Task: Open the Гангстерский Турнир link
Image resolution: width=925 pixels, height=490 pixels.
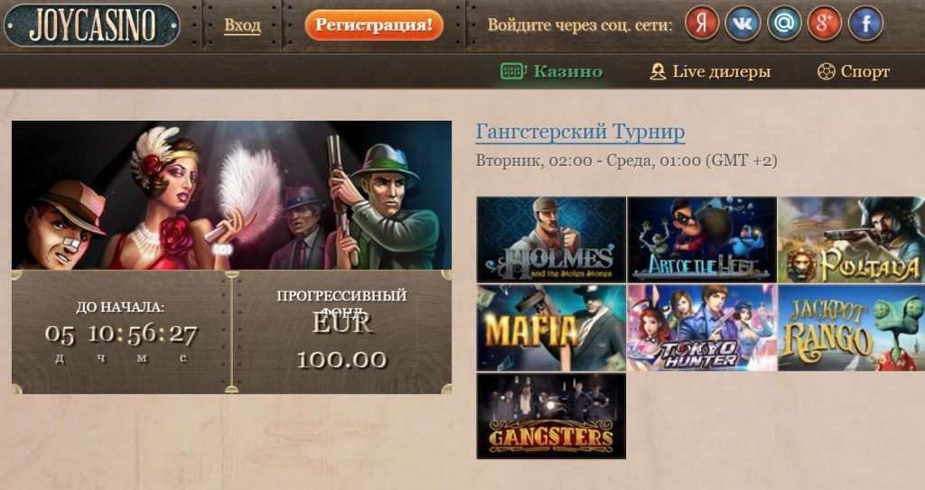Action: coord(580,132)
